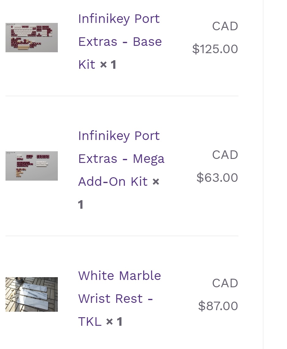Click the quantity 1 after TKL
Image resolution: width=287 pixels, height=349 pixels.
120,321
